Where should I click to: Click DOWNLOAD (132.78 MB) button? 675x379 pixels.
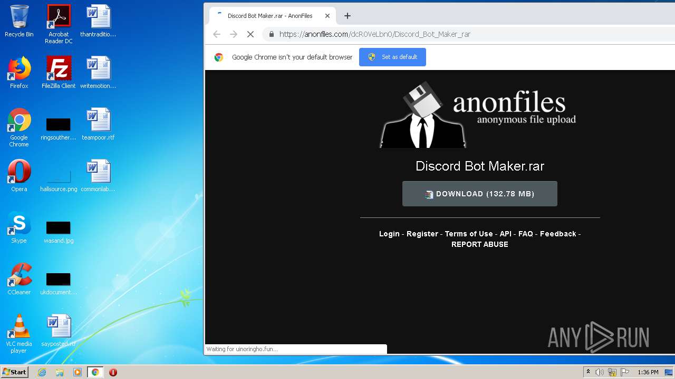point(479,194)
